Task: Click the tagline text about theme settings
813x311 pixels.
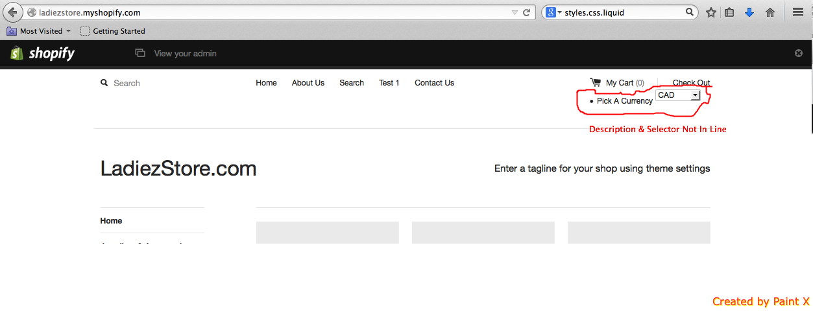Action: tap(602, 168)
